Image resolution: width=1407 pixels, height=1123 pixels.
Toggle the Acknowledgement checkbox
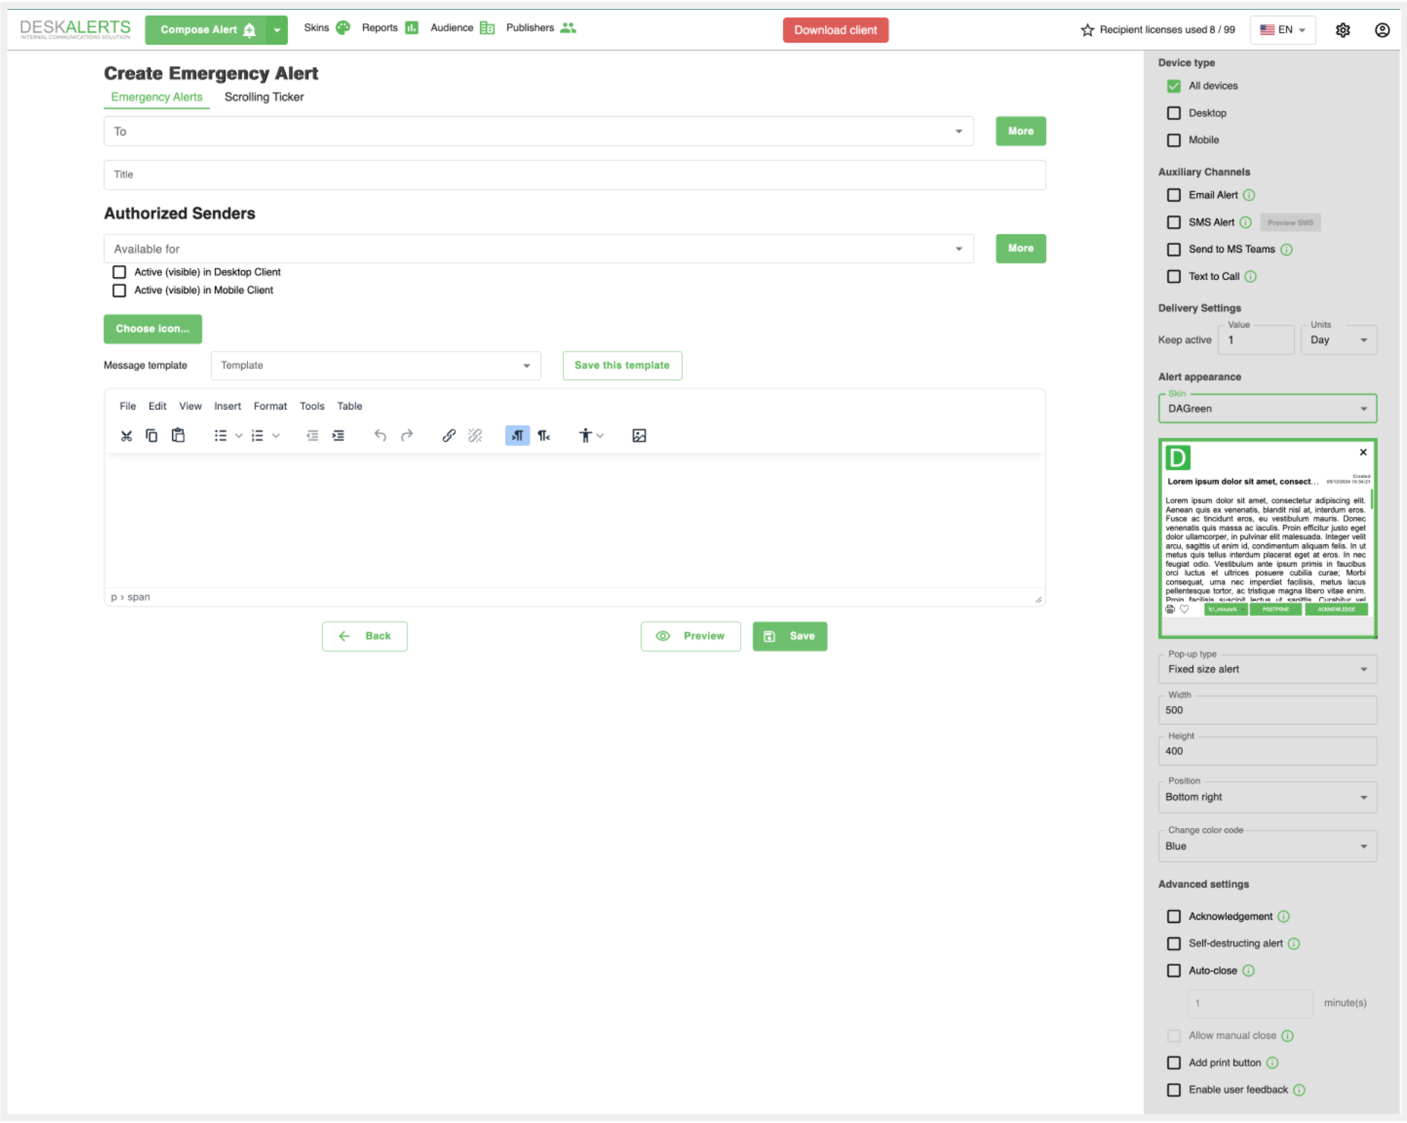click(1174, 917)
